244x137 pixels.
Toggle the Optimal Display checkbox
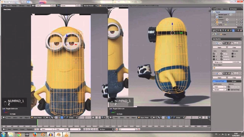[x=229, y=90]
